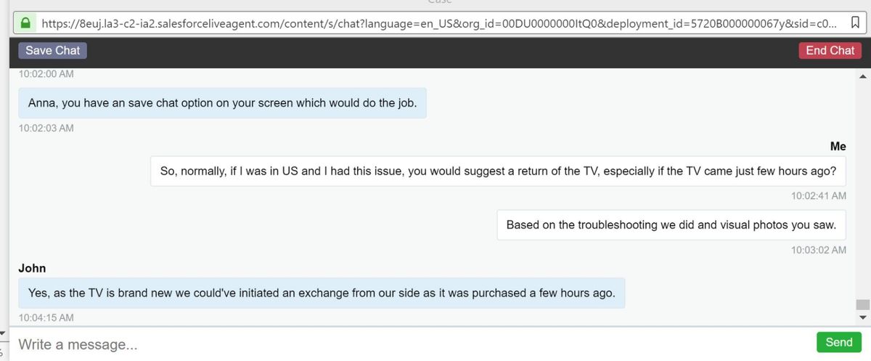The image size is (871, 361).
Task: Click the small down arrow at left edge
Action: (2, 333)
